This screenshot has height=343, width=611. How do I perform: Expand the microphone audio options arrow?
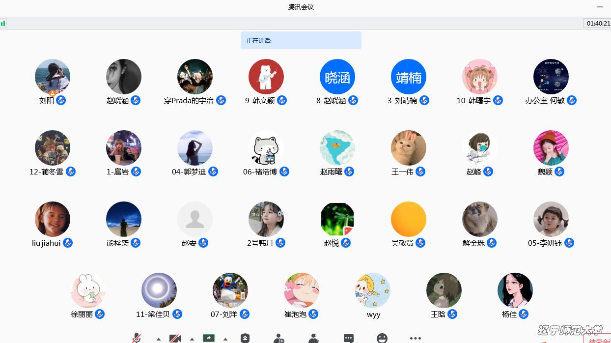[x=158, y=339]
